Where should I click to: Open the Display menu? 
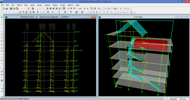pyautogui.click(x=55, y=5)
